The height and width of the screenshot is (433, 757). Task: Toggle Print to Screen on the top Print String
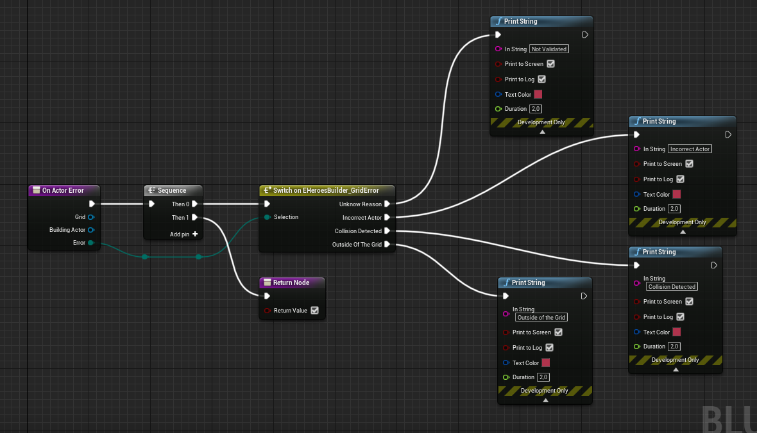[550, 64]
